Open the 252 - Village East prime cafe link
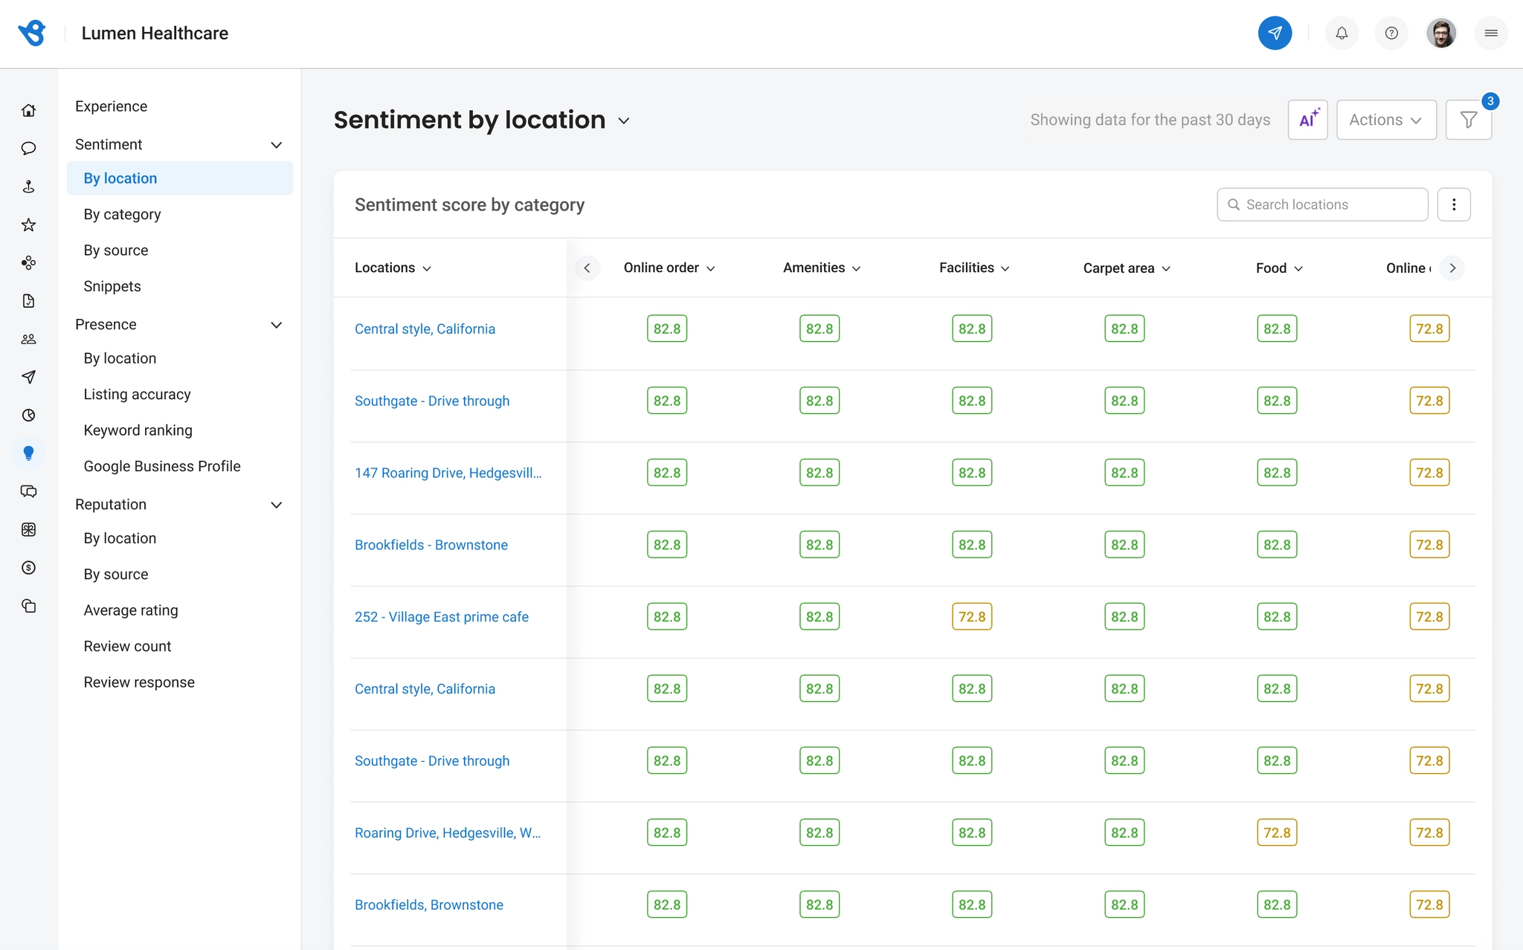Screen dimensions: 1523x950 click(x=442, y=617)
